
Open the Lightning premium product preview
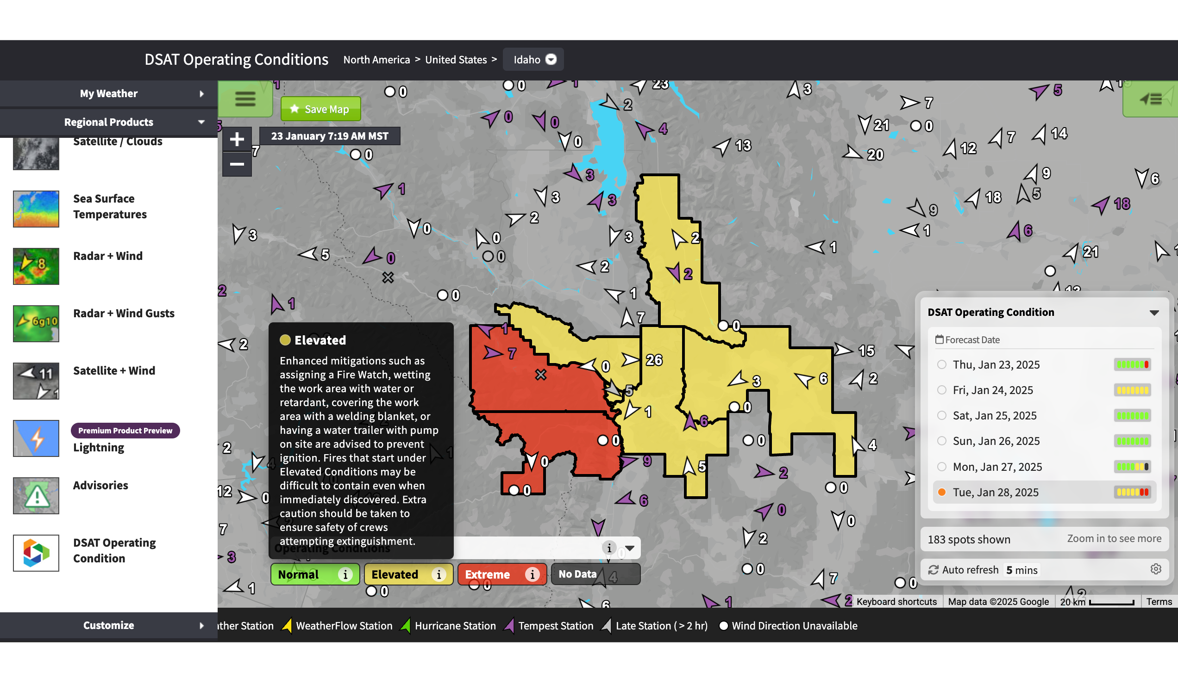pyautogui.click(x=98, y=447)
